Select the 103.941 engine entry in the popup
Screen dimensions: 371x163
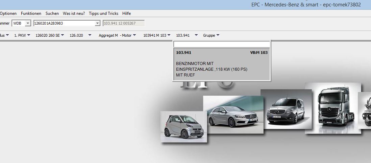click(x=222, y=64)
